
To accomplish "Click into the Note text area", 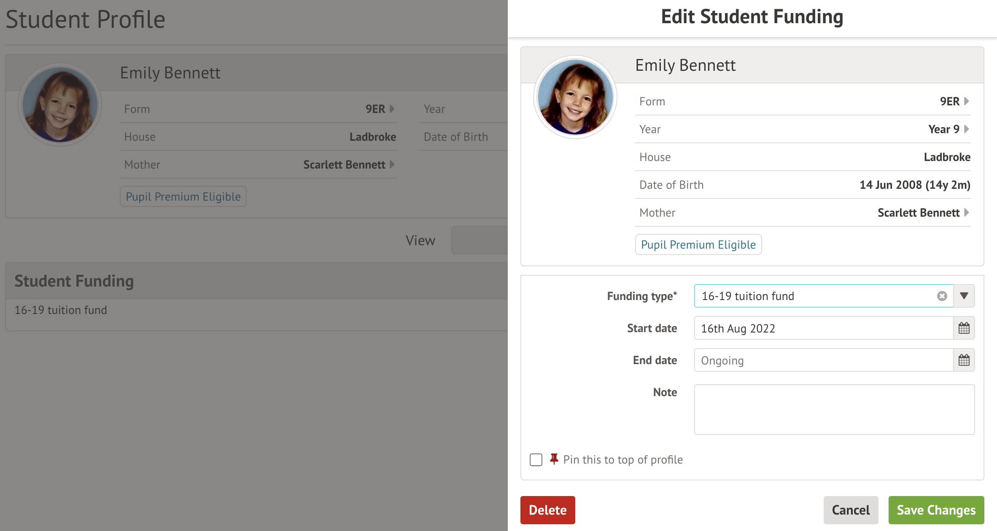I will [834, 409].
